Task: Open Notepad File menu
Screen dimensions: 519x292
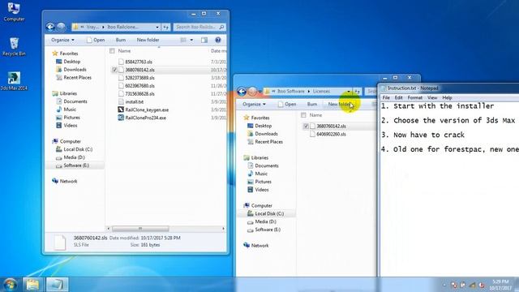Action: pos(386,97)
